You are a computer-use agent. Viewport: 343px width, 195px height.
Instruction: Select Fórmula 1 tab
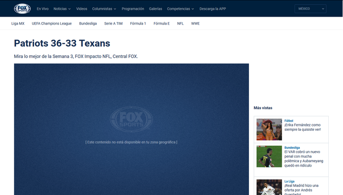pos(138,24)
